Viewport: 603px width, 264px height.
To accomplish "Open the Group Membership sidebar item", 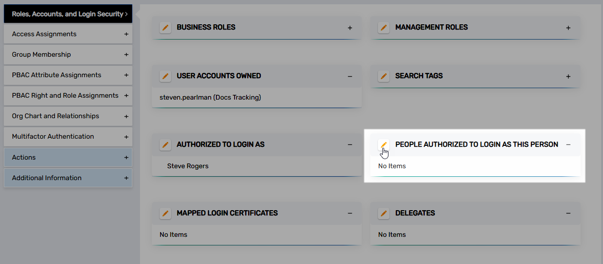I will tap(68, 55).
